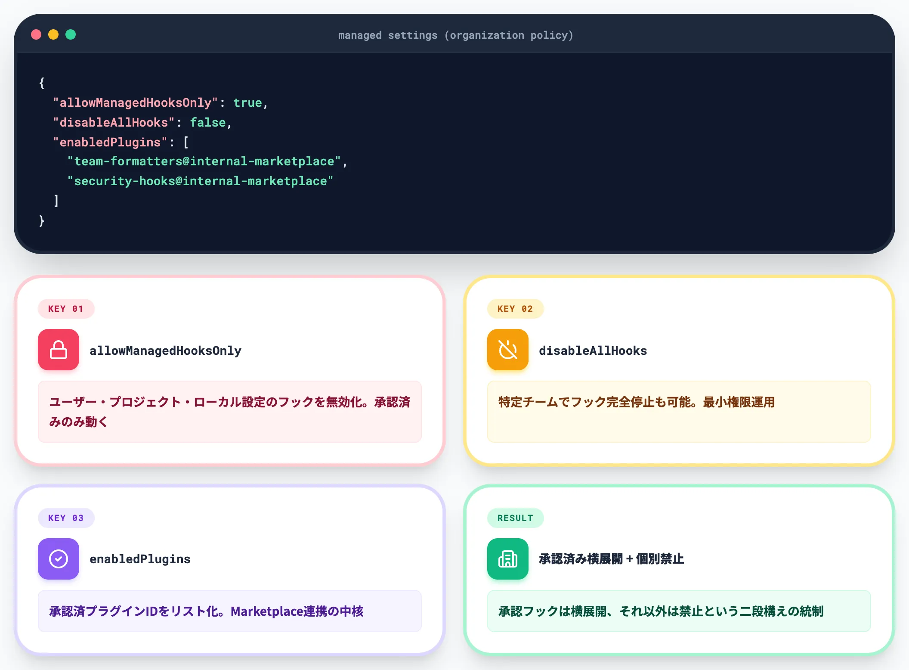Image resolution: width=909 pixels, height=670 pixels.
Task: Click the security-hooks@internal-marketplace string
Action: pyautogui.click(x=200, y=181)
